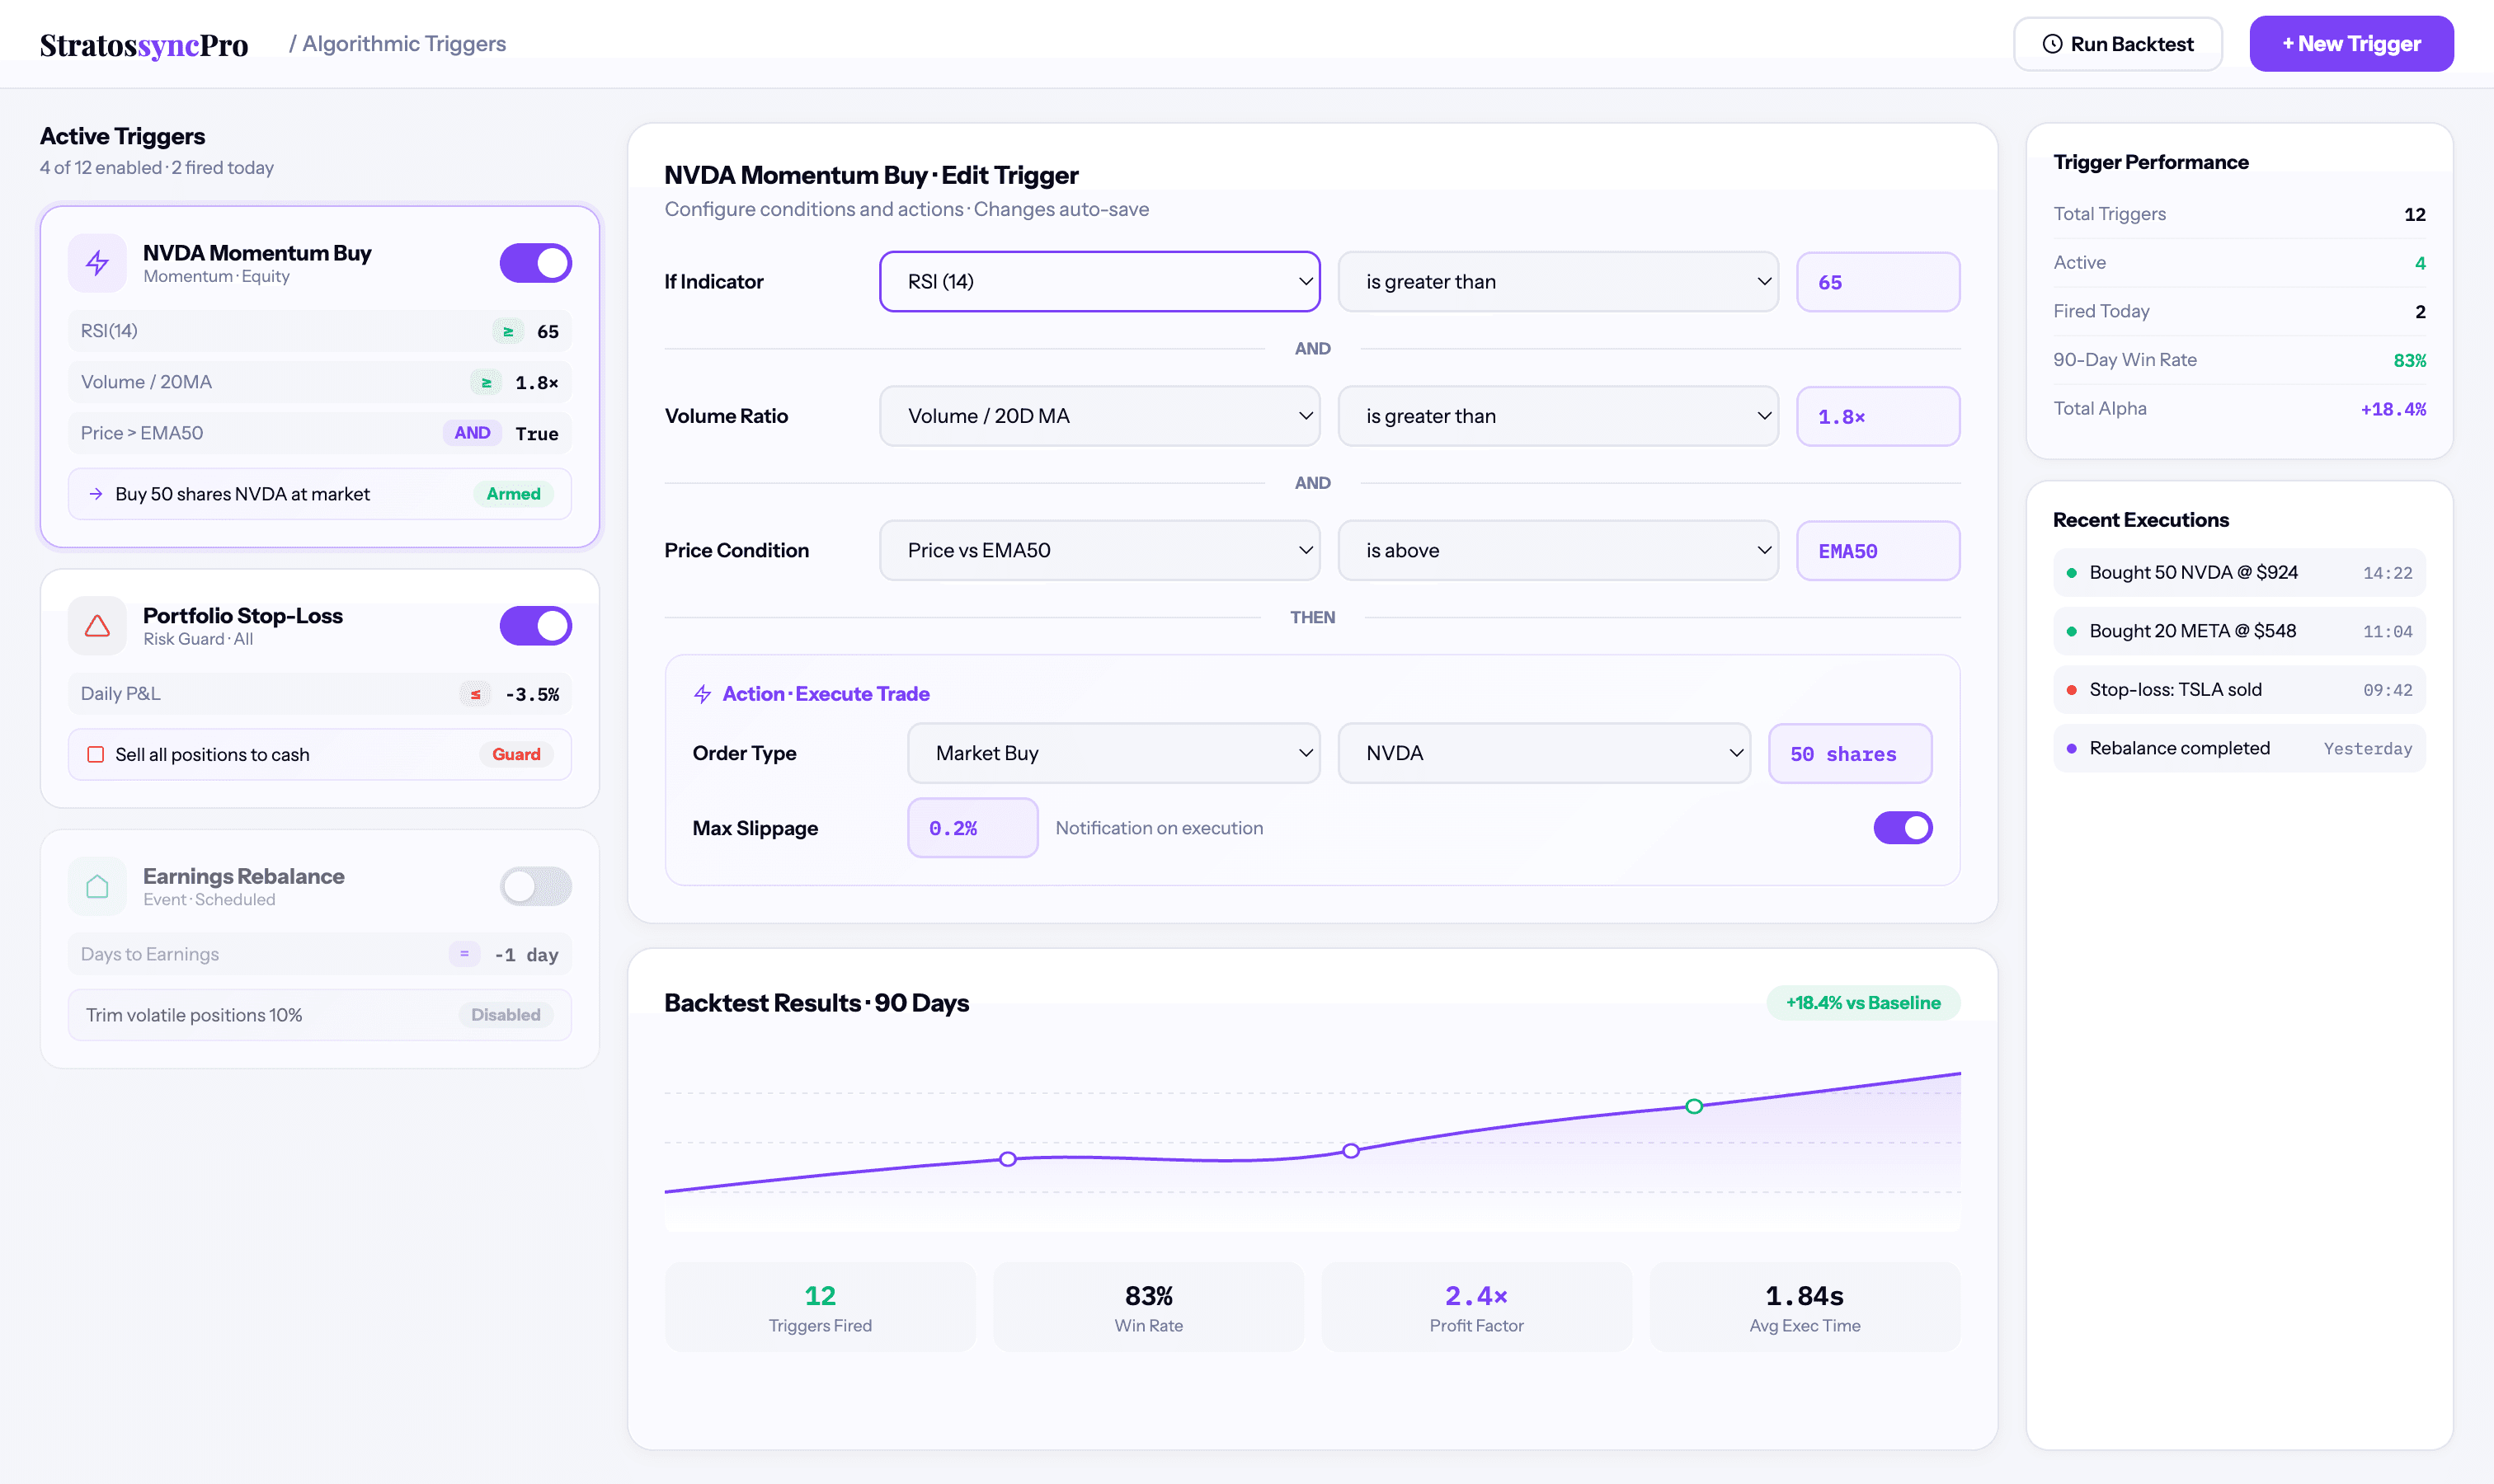The width and height of the screenshot is (2494, 1484).
Task: Open the Price vs EMA50 condition dropdown
Action: 1099,550
